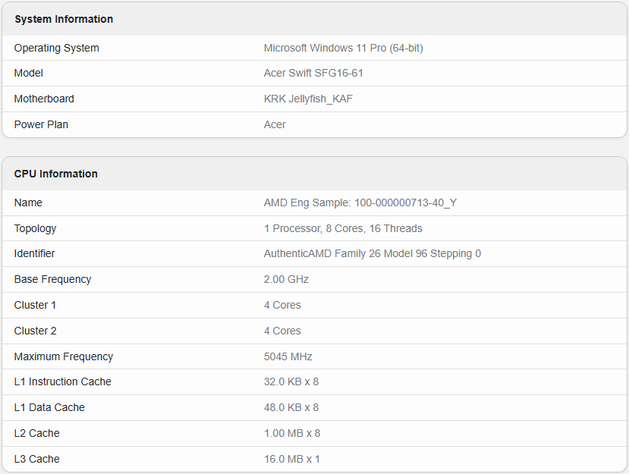629x474 pixels.
Task: Click the Cluster 2 row label
Action: click(x=35, y=331)
